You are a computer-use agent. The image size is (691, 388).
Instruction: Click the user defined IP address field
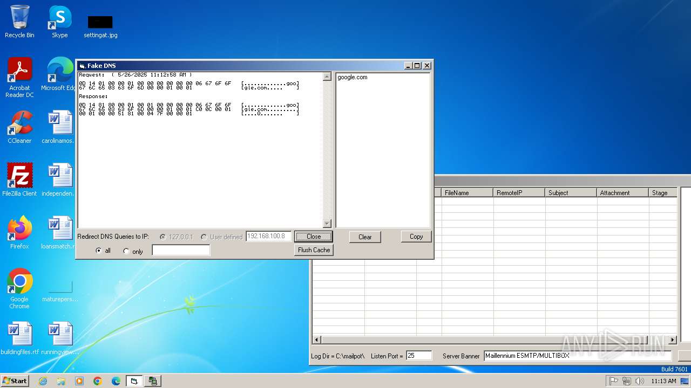[268, 236]
